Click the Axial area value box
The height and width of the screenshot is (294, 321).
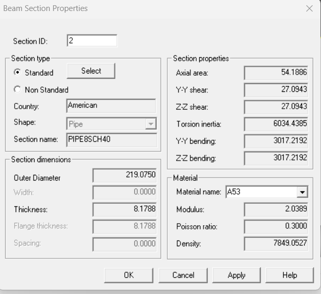pyautogui.click(x=276, y=73)
